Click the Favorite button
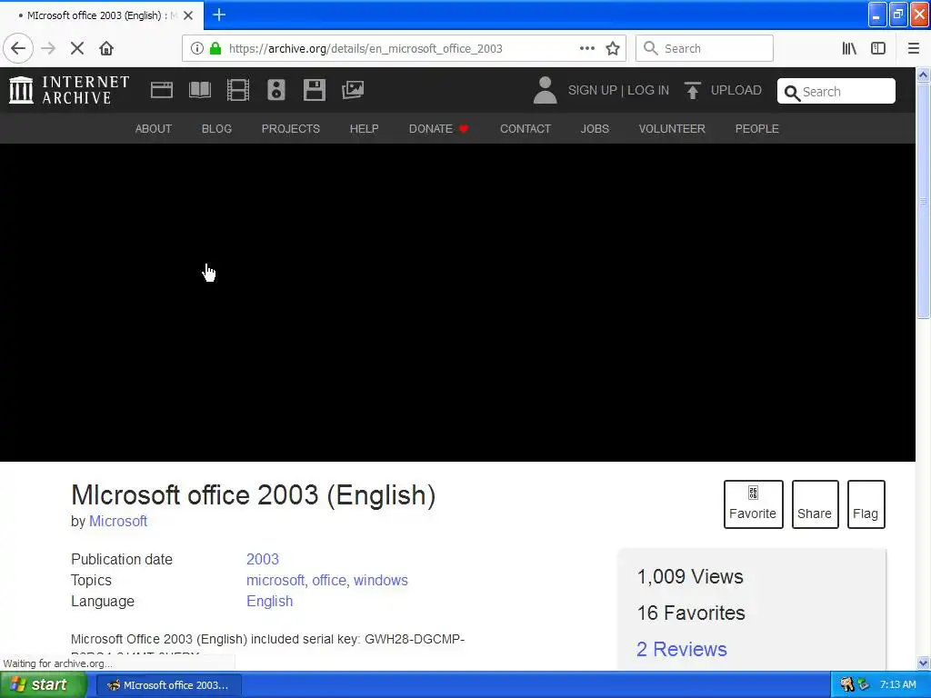This screenshot has width=931, height=698. [753, 504]
